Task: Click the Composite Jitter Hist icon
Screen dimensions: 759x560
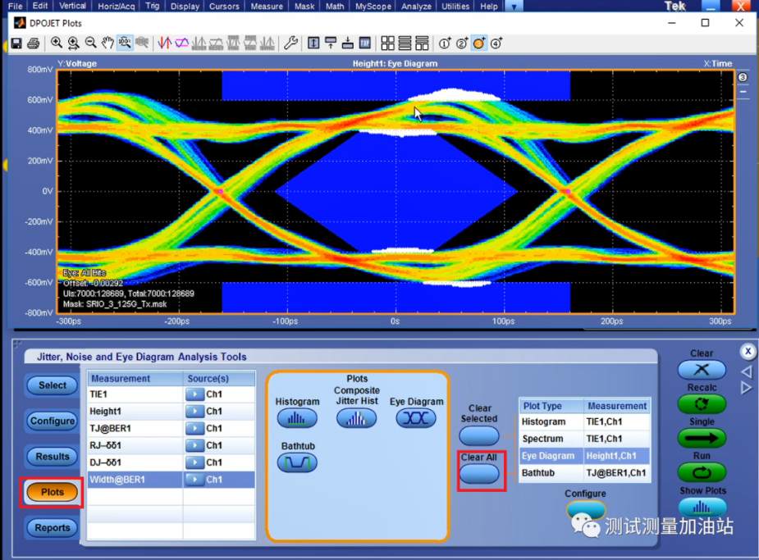Action: [x=357, y=418]
